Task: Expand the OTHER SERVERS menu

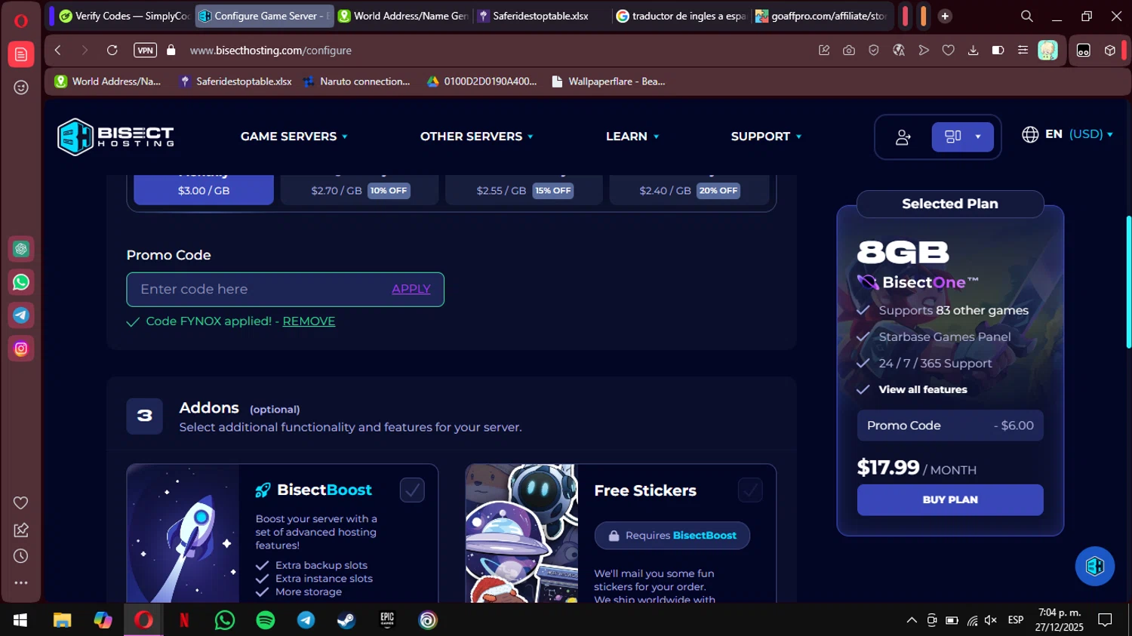Action: coord(477,137)
